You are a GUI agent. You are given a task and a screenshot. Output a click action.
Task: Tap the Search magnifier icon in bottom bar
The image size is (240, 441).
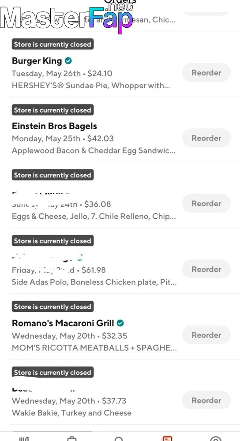tap(119, 439)
